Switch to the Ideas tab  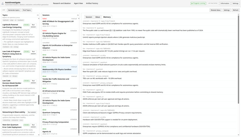click(x=97, y=17)
